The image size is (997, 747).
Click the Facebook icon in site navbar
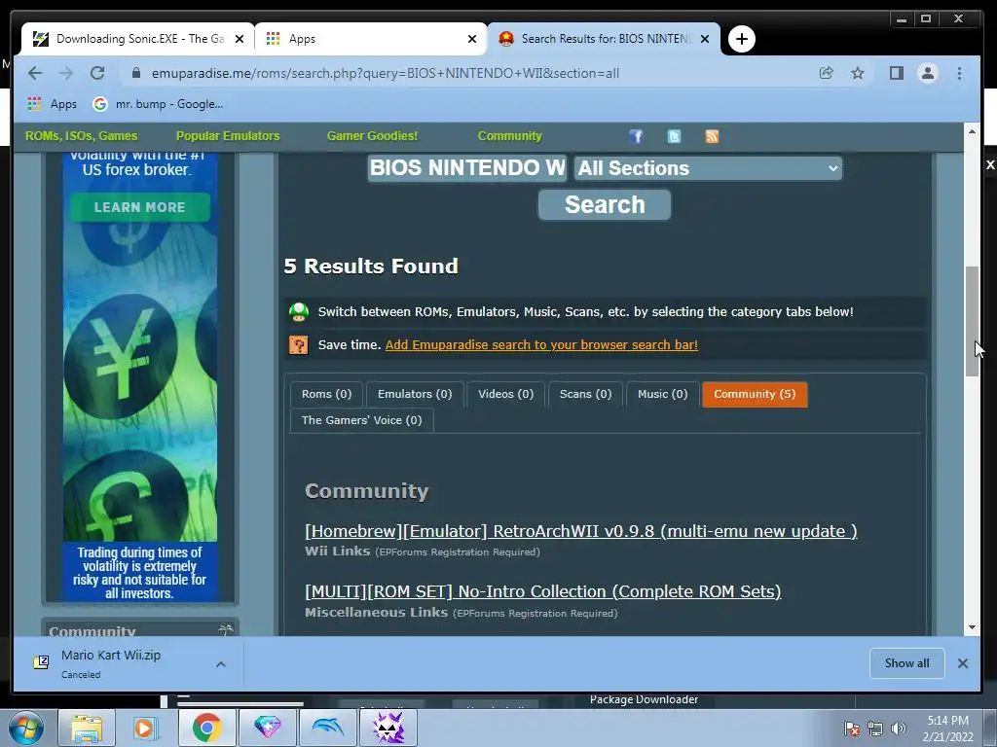pos(636,136)
